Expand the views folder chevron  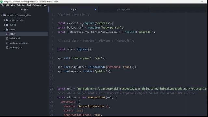click(5, 29)
